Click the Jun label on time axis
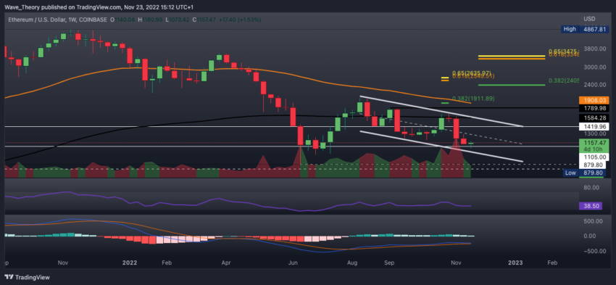This screenshot has height=285, width=616. [293, 263]
